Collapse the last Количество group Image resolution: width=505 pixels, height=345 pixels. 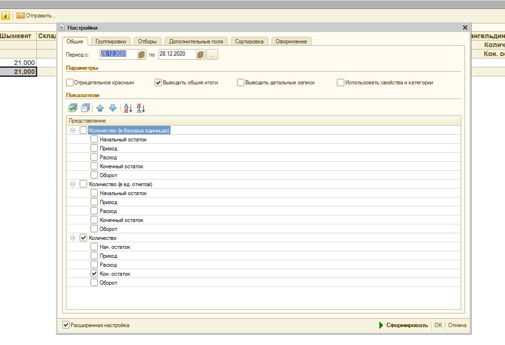coord(73,238)
